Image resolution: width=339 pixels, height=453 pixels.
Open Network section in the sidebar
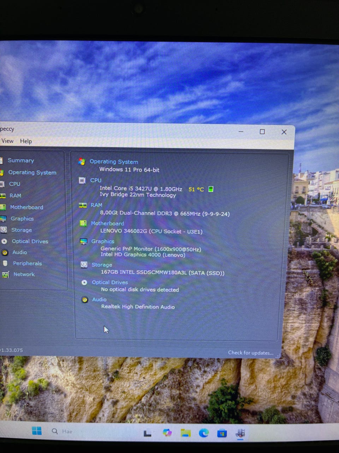(24, 274)
